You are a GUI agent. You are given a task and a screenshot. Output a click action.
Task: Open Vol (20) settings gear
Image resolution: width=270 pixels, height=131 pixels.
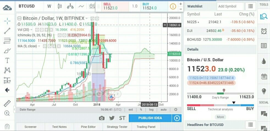click(x=42, y=30)
